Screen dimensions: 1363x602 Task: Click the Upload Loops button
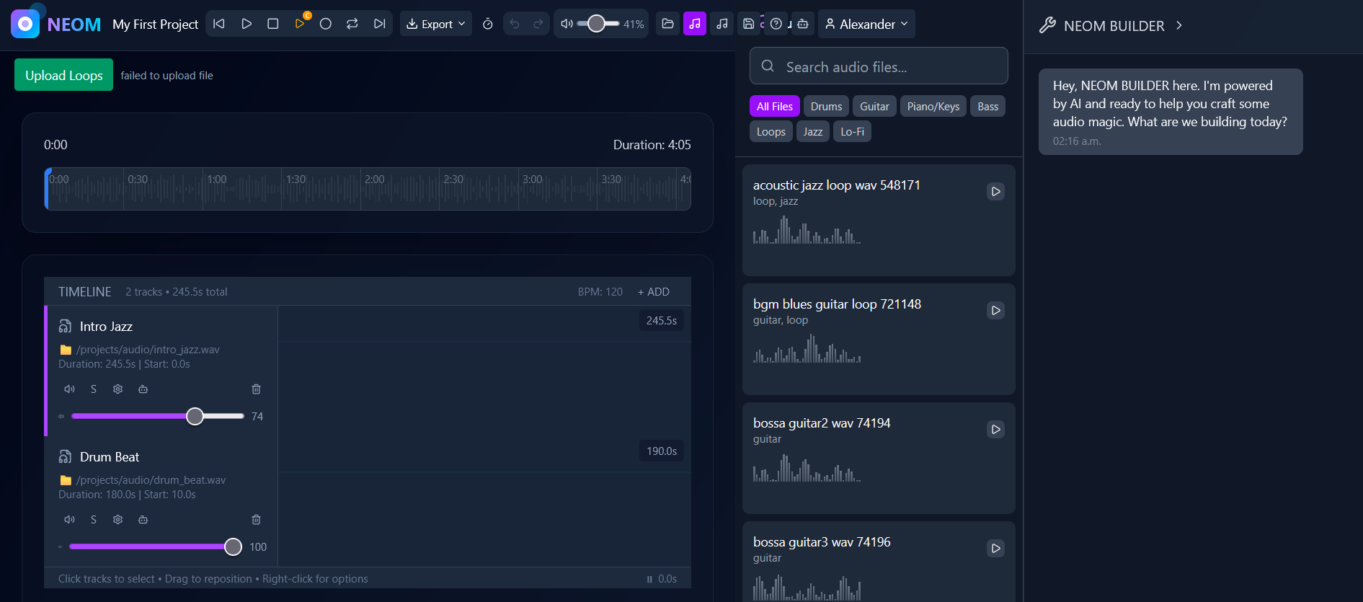click(63, 75)
